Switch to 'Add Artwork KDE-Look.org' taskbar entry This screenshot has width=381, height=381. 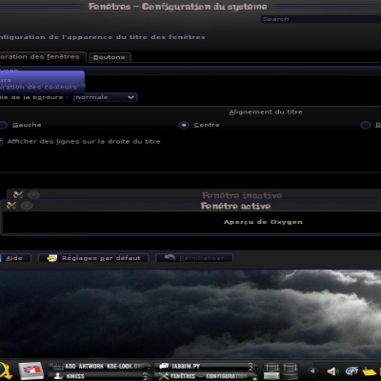101,367
